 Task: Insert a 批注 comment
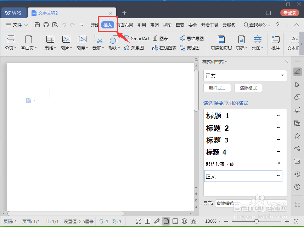[x=276, y=43]
